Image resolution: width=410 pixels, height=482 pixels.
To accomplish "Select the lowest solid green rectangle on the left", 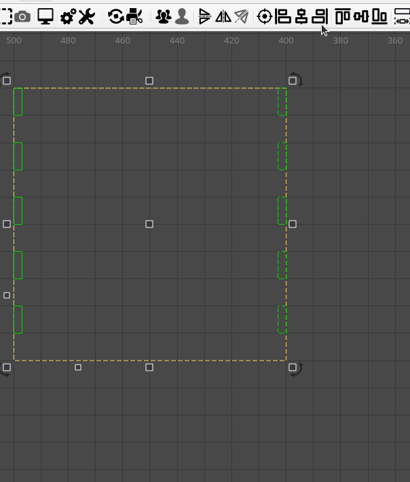I will coord(18,319).
